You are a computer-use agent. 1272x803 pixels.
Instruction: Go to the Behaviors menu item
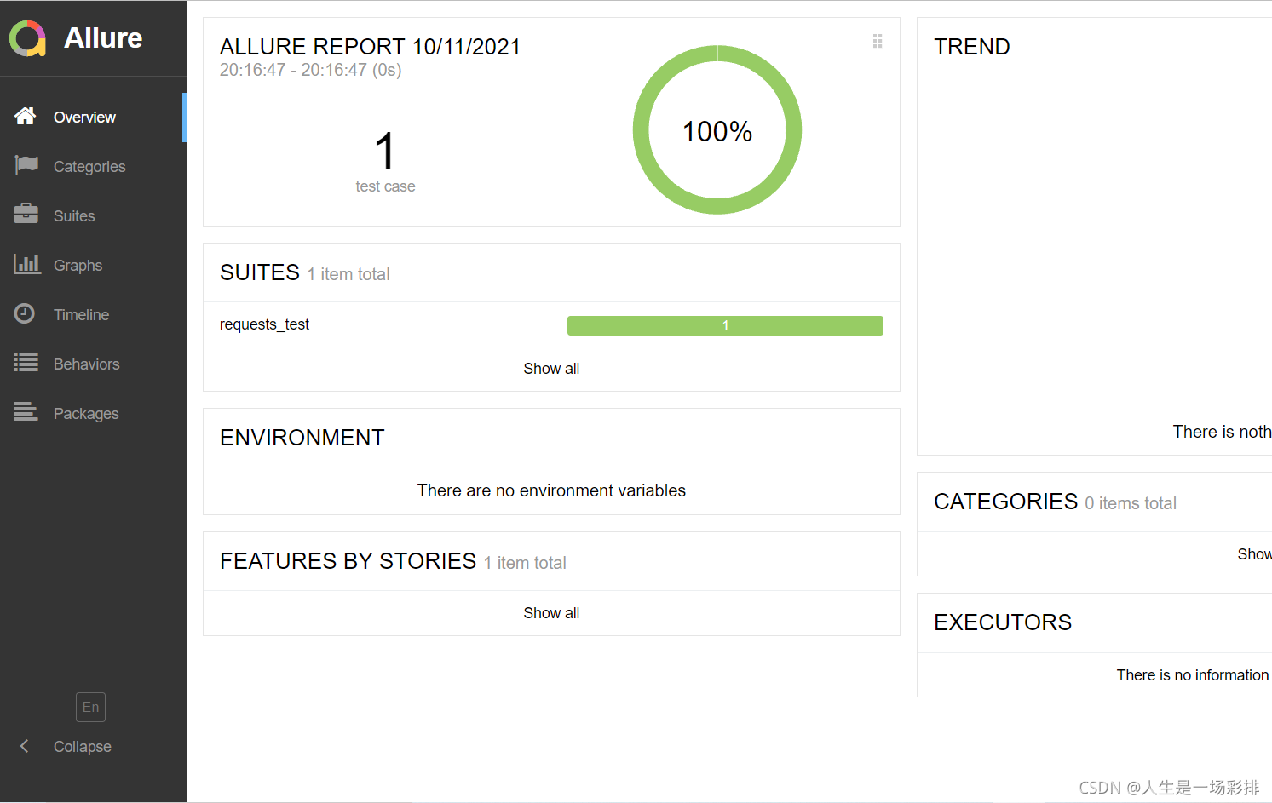click(86, 364)
